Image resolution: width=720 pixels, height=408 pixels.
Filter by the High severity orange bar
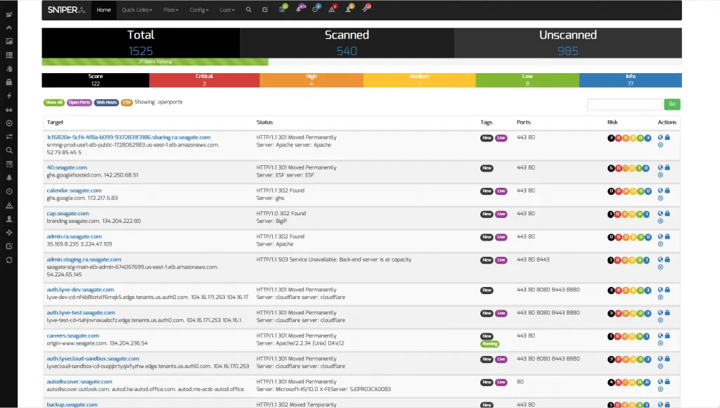pos(311,80)
